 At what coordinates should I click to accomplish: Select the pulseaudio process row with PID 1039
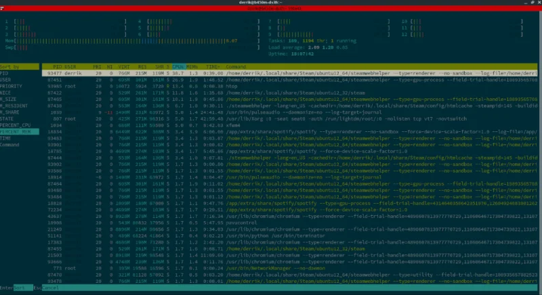click(x=290, y=112)
